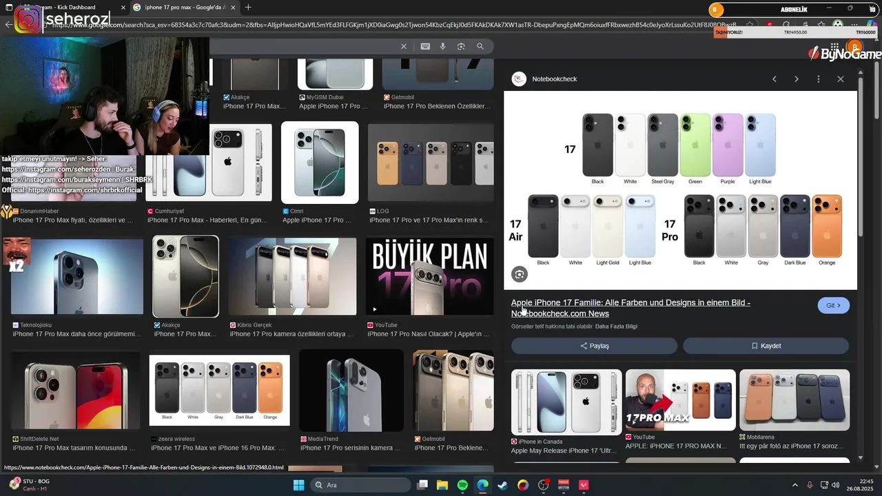This screenshot has height=496, width=882.
Task: Save image with Kaydet button
Action: click(x=766, y=346)
